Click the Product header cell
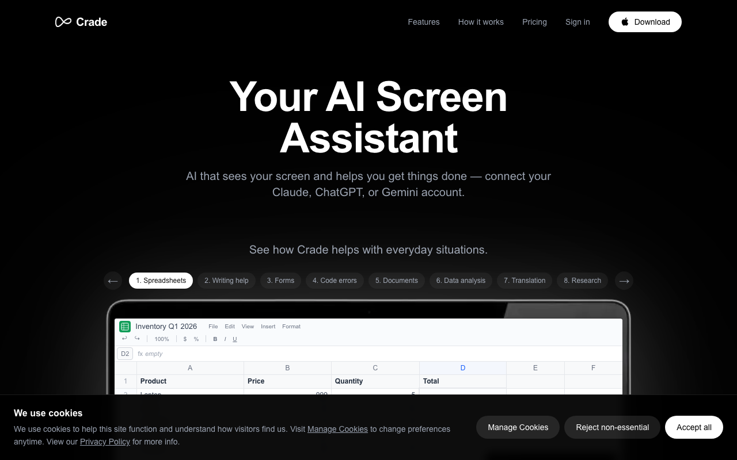Viewport: 737px width, 460px height. point(190,381)
